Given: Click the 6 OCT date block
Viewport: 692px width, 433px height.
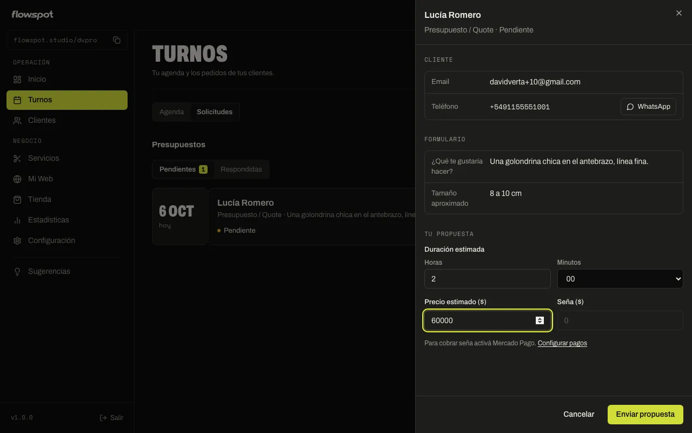Looking at the screenshot, I should [179, 216].
